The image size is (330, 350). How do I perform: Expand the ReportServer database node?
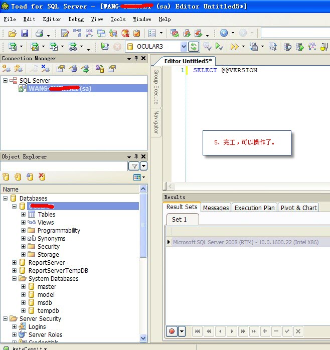point(14,263)
